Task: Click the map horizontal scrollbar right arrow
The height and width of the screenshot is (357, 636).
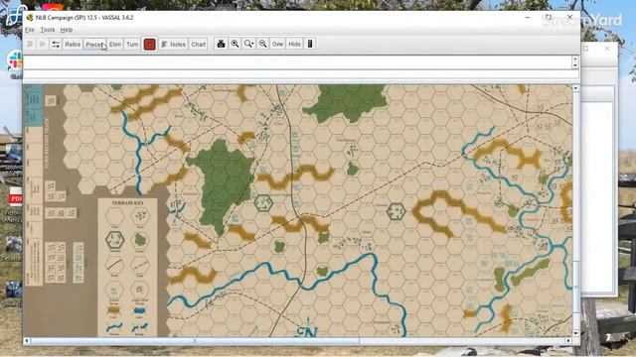Action: [x=568, y=341]
